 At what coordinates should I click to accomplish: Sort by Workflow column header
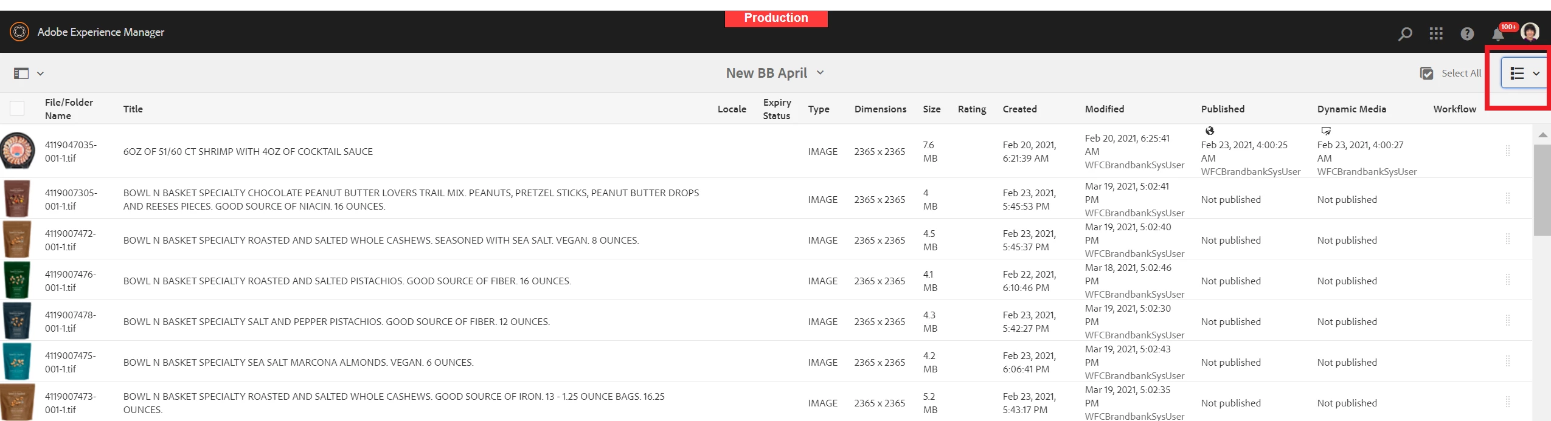pos(1454,109)
